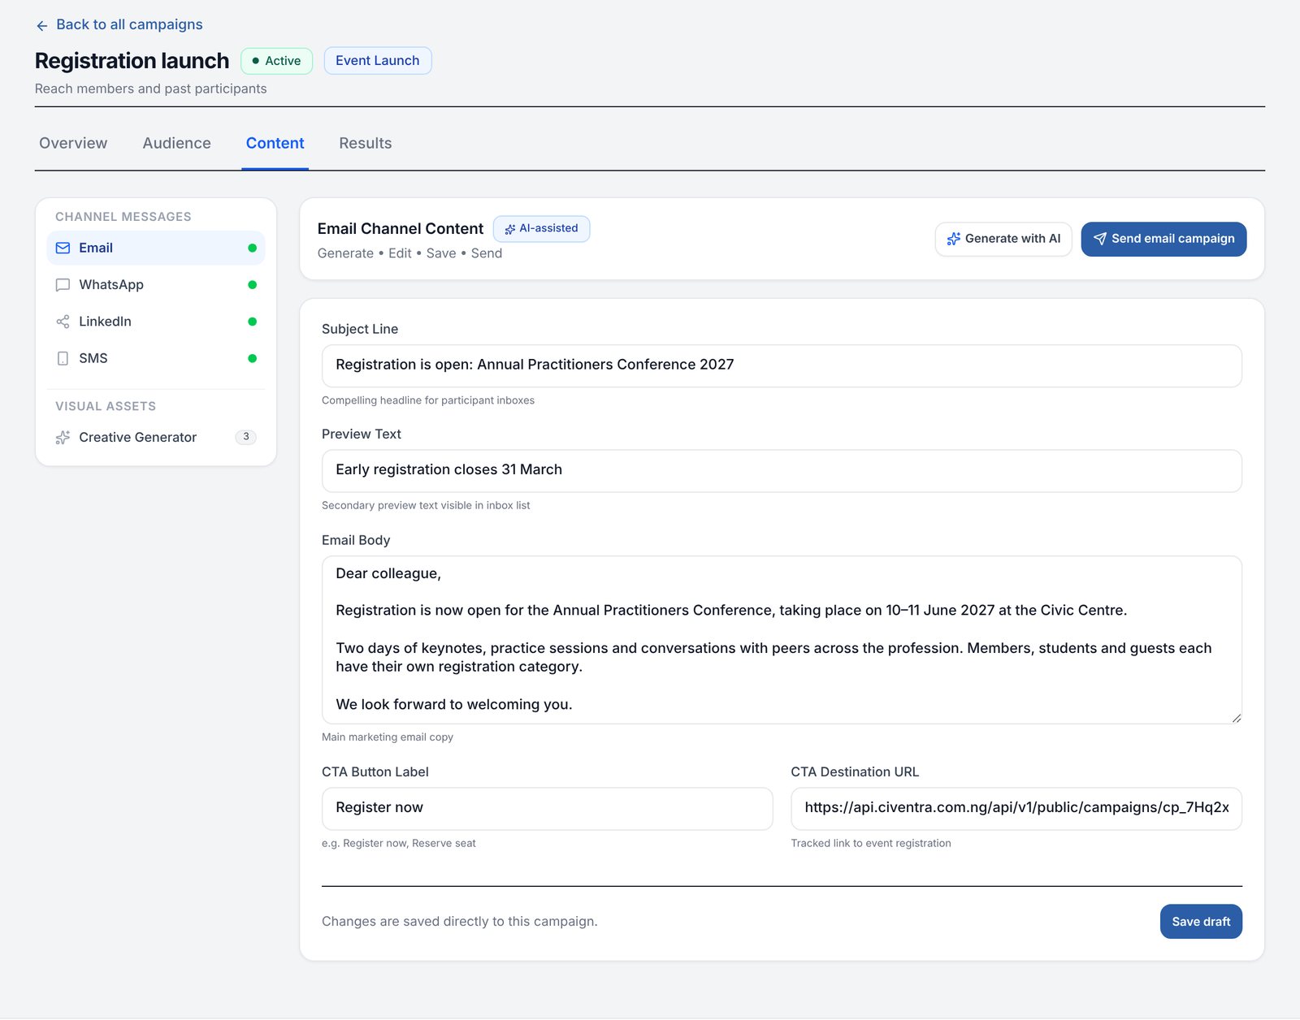The image size is (1300, 1020).
Task: Click the paper plane send icon
Action: tap(1100, 239)
